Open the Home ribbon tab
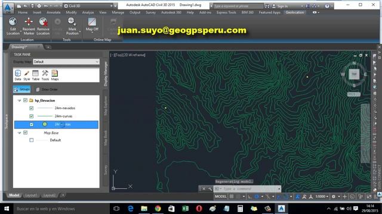The height and width of the screenshot is (214, 382). click(23, 12)
